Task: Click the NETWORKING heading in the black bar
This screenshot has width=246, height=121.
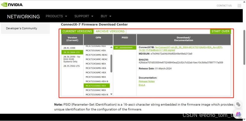Action: 23,17
